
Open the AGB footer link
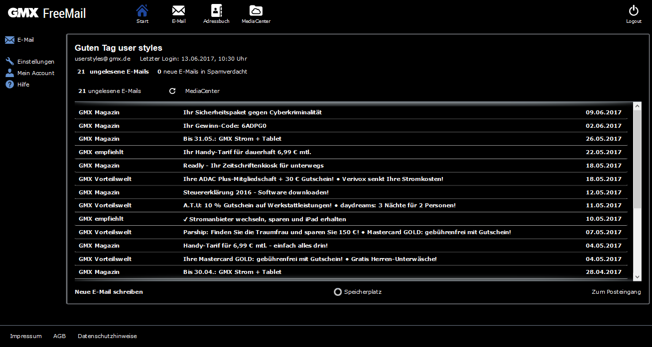point(59,336)
